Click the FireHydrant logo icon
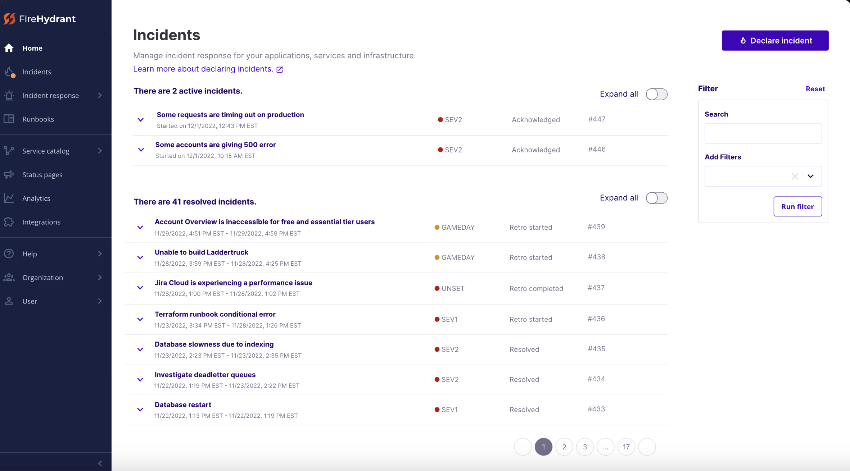Screen dimensions: 850x471 click(x=10, y=19)
